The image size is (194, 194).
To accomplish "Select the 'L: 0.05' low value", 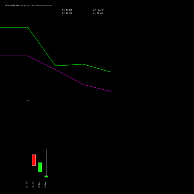I will pos(98,13).
